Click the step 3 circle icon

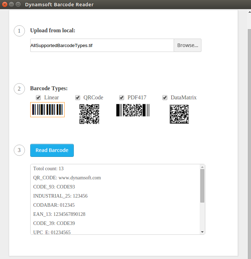(19, 150)
